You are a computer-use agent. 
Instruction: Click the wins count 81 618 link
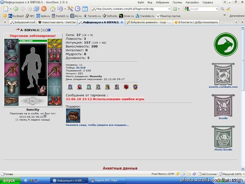(x=81, y=67)
